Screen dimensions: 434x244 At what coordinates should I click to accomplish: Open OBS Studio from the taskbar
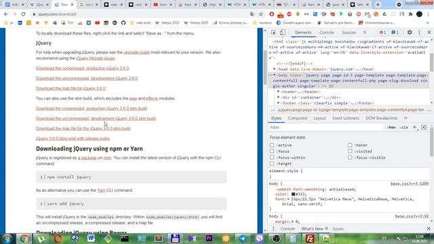276,239
